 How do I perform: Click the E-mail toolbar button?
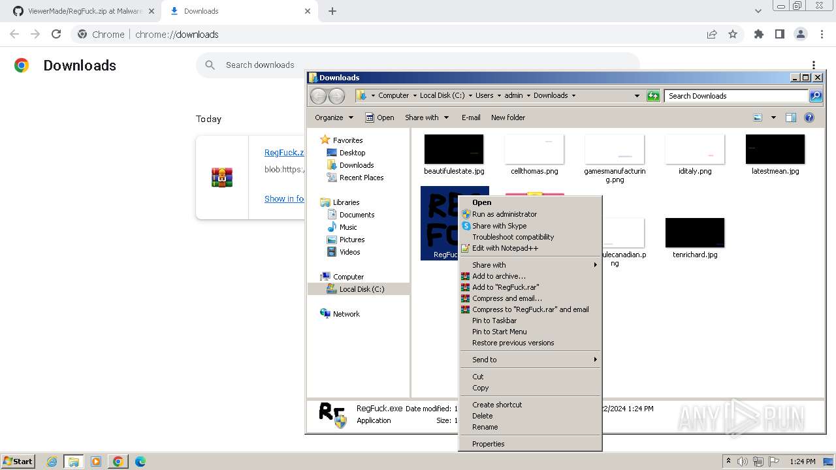pyautogui.click(x=471, y=117)
